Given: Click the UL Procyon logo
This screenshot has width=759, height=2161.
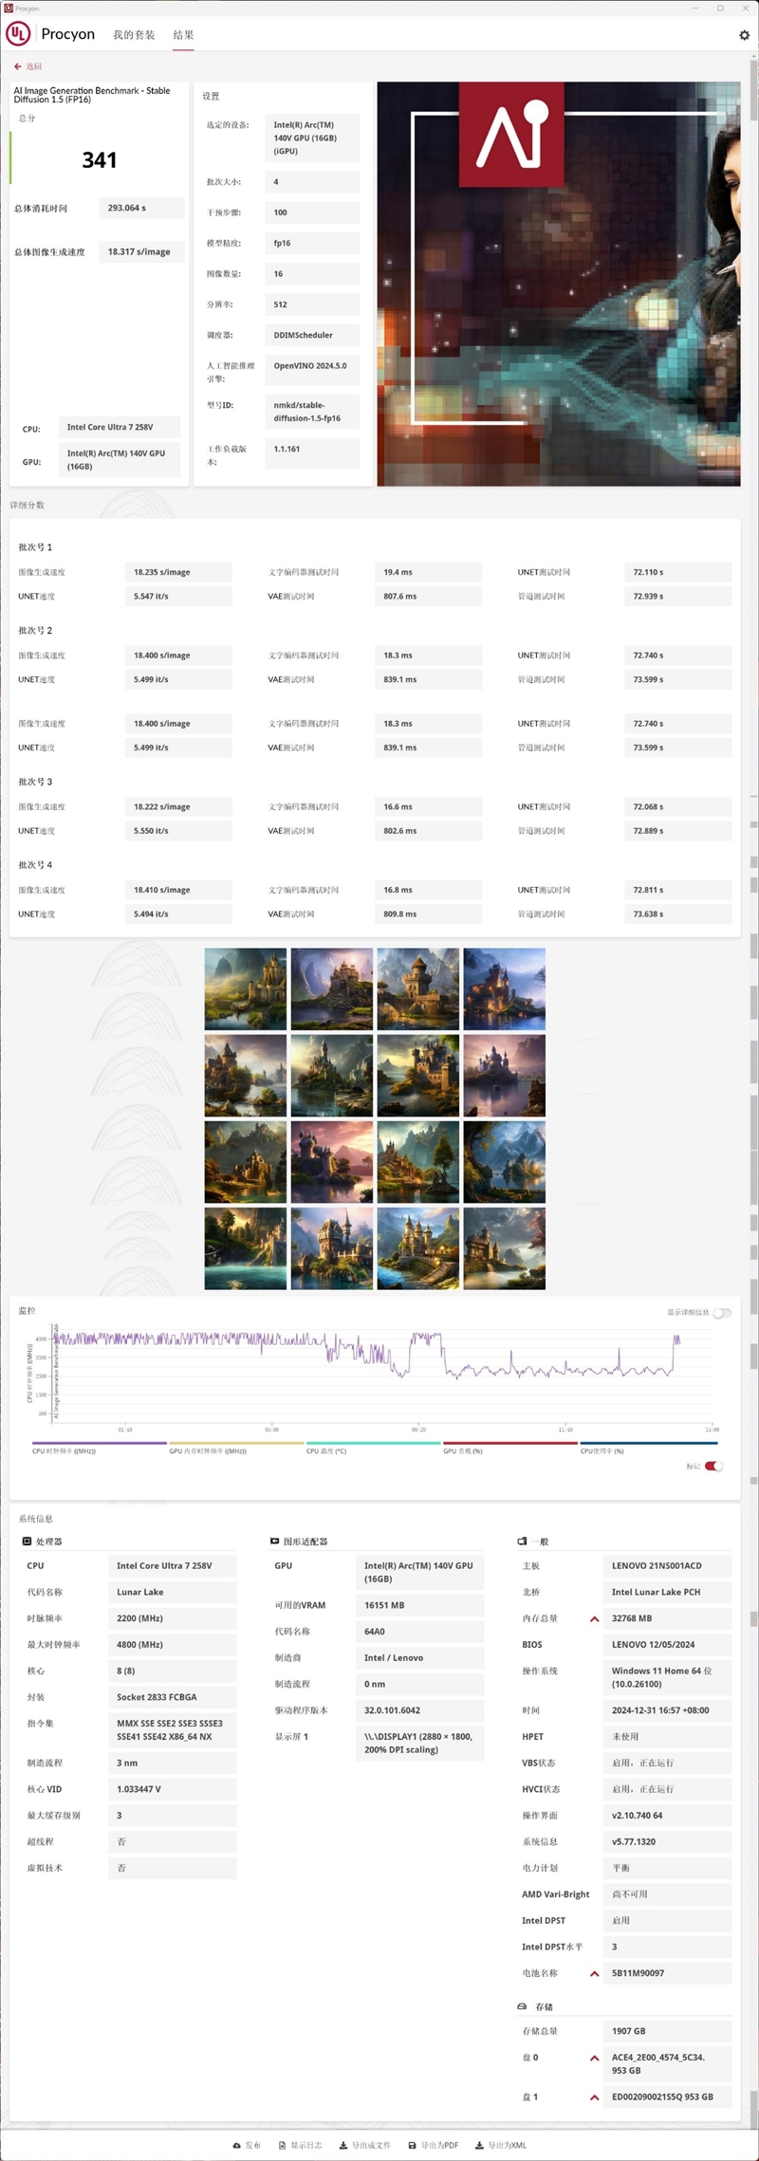Looking at the screenshot, I should (x=18, y=34).
